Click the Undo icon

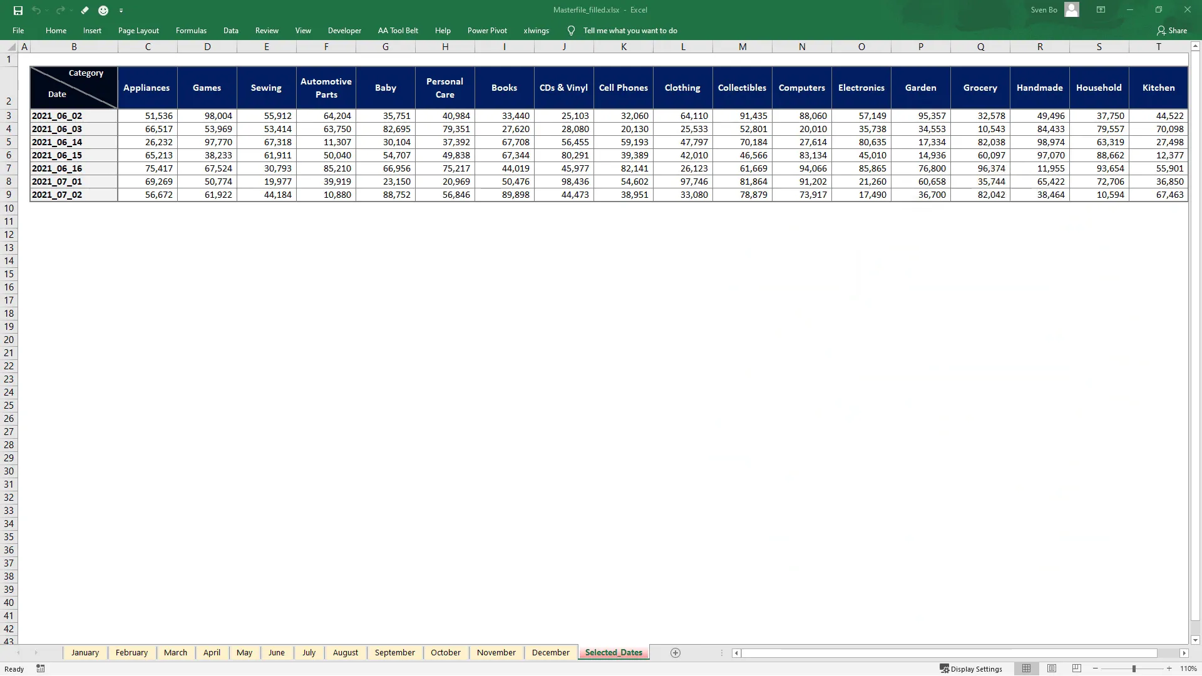pyautogui.click(x=36, y=10)
